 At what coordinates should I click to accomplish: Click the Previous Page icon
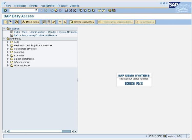pos(85,11)
